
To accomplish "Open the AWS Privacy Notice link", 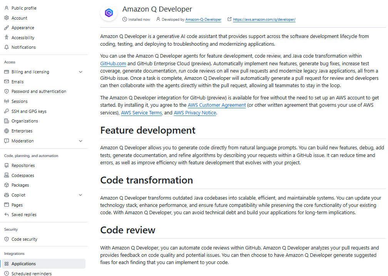I will 195,112.
